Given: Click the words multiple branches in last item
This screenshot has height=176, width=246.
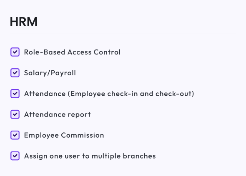Looking at the screenshot, I should tap(124, 156).
